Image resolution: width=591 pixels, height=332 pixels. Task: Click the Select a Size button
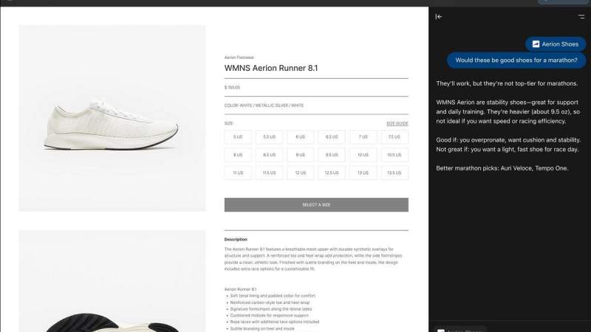click(x=316, y=205)
